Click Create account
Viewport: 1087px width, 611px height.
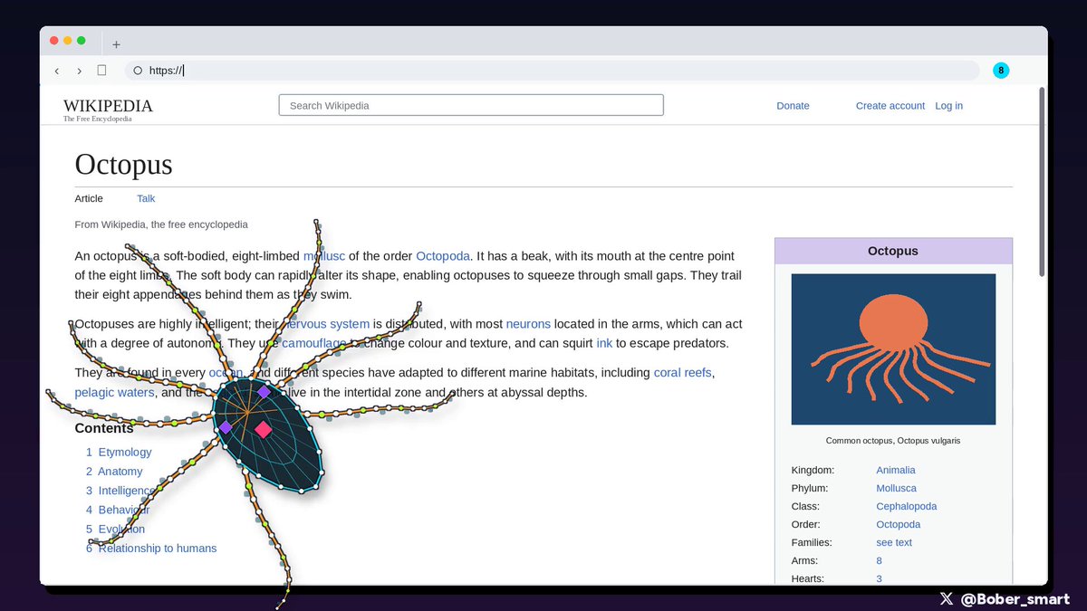[890, 106]
